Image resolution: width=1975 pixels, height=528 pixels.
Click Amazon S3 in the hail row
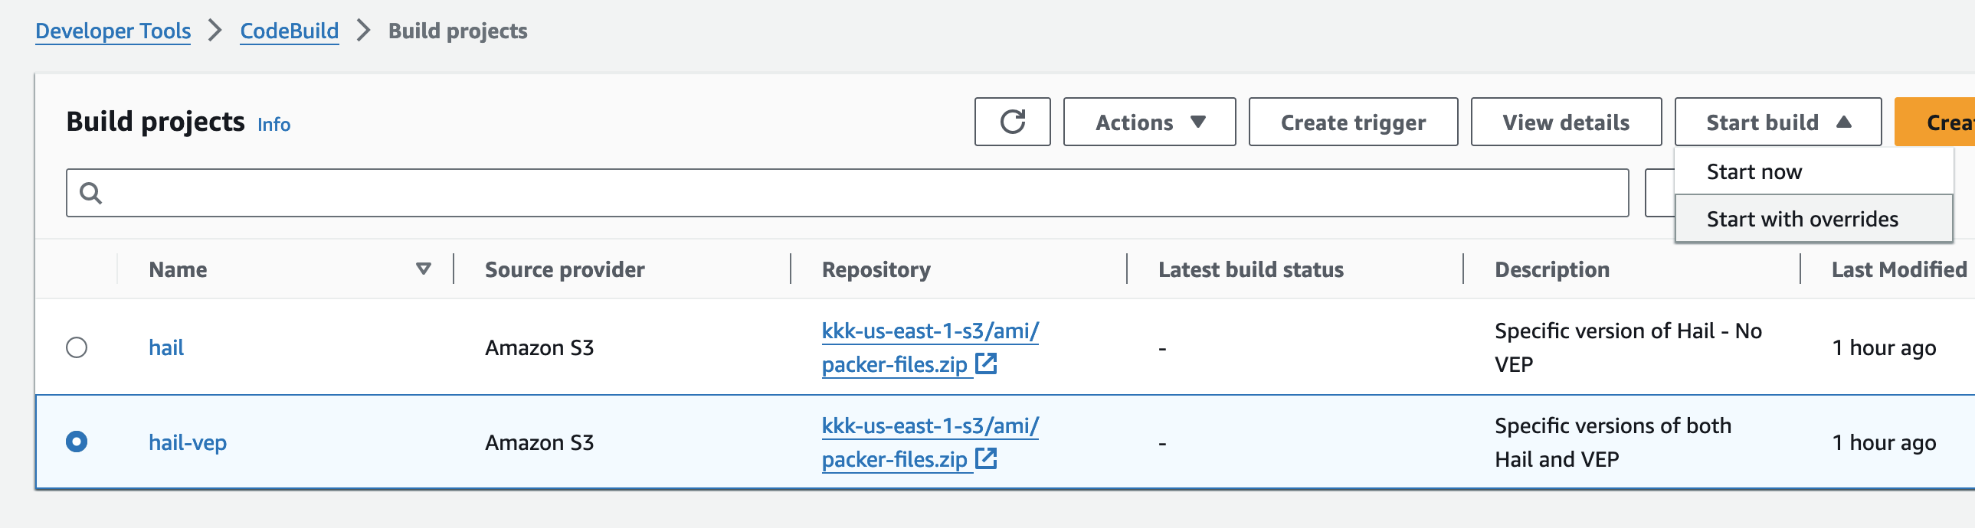coord(540,348)
